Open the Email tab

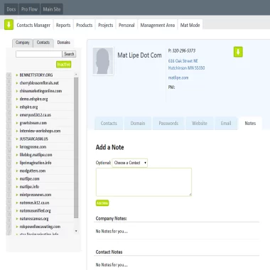click(226, 123)
